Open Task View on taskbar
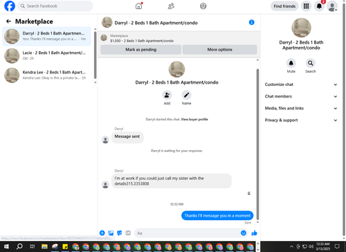346x252 pixels. (x=32, y=246)
